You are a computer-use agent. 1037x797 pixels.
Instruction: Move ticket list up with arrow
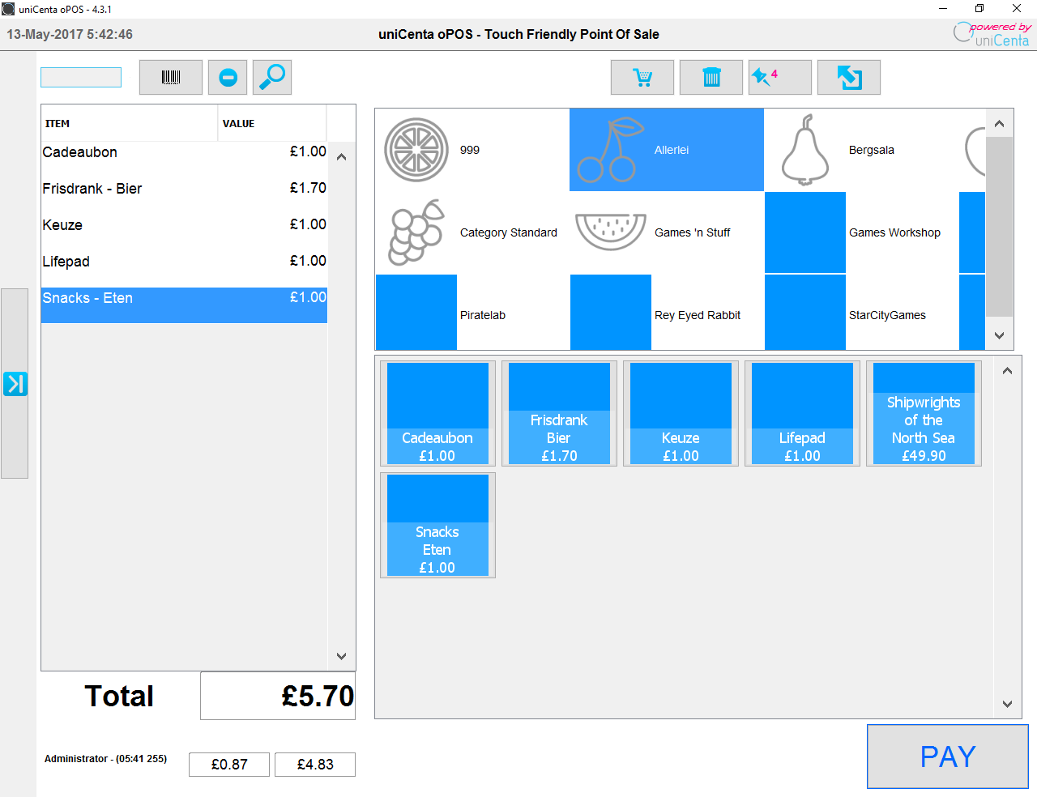pos(341,157)
